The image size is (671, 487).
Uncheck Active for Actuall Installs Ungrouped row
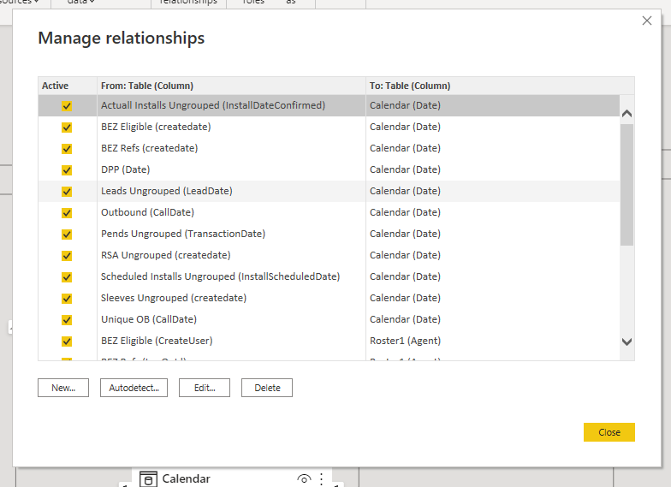coord(67,106)
